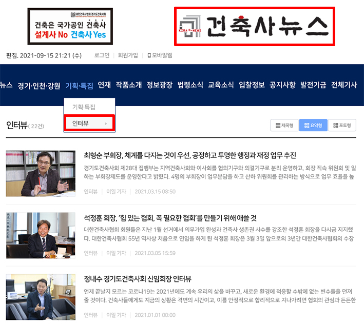This screenshot has width=364, height=326.
Task: Open the 로그인 link
Action: [102, 55]
